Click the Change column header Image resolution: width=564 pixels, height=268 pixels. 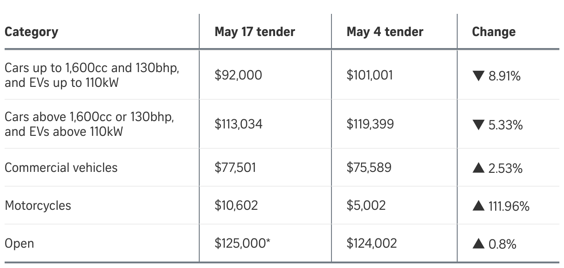coord(493,32)
